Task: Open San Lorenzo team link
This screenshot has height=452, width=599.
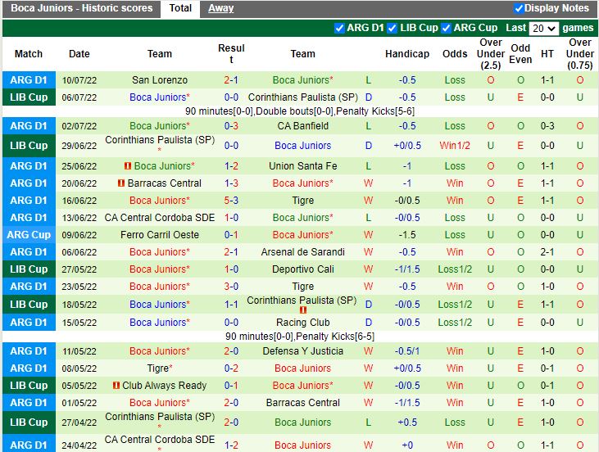Action: [160, 80]
